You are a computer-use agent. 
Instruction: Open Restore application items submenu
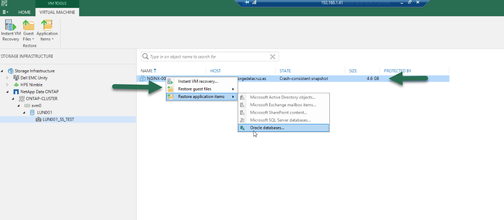tap(202, 97)
